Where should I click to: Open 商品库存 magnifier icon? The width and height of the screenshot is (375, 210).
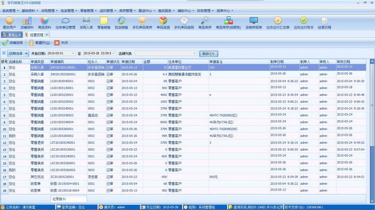(205, 20)
